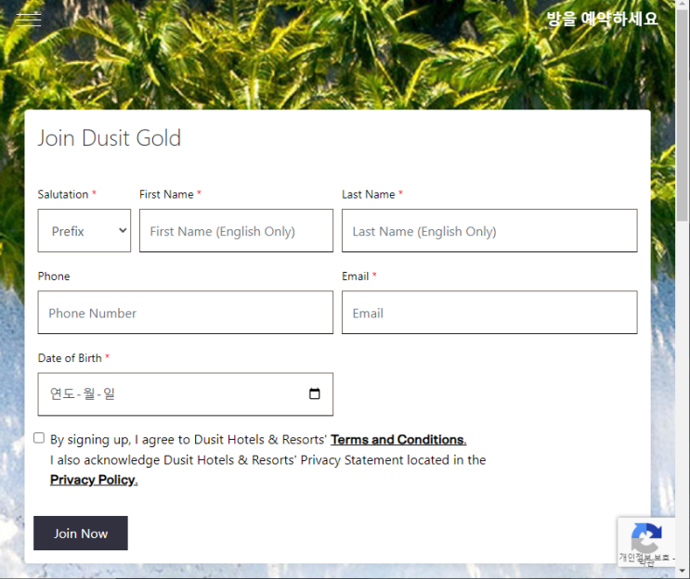
Task: Open the date picker calendar icon
Action: [x=314, y=393]
